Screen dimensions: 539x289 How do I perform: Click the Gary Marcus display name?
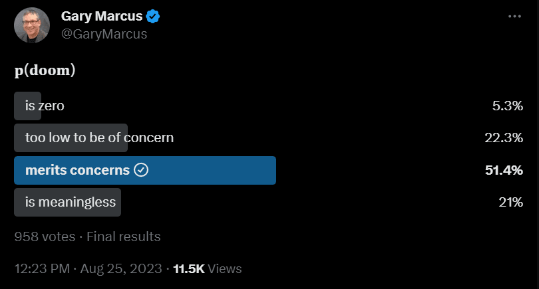(102, 16)
